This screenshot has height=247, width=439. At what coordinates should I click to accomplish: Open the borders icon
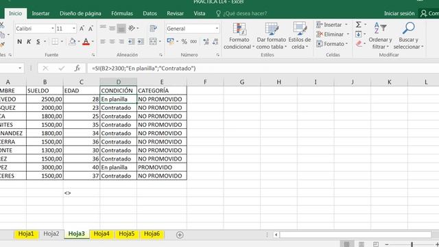(x=55, y=42)
